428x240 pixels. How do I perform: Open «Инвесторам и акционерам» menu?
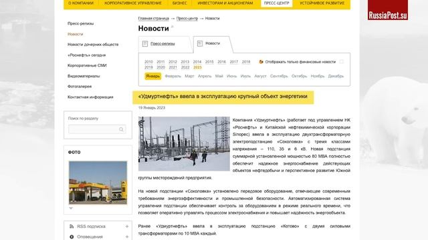coord(225,3)
